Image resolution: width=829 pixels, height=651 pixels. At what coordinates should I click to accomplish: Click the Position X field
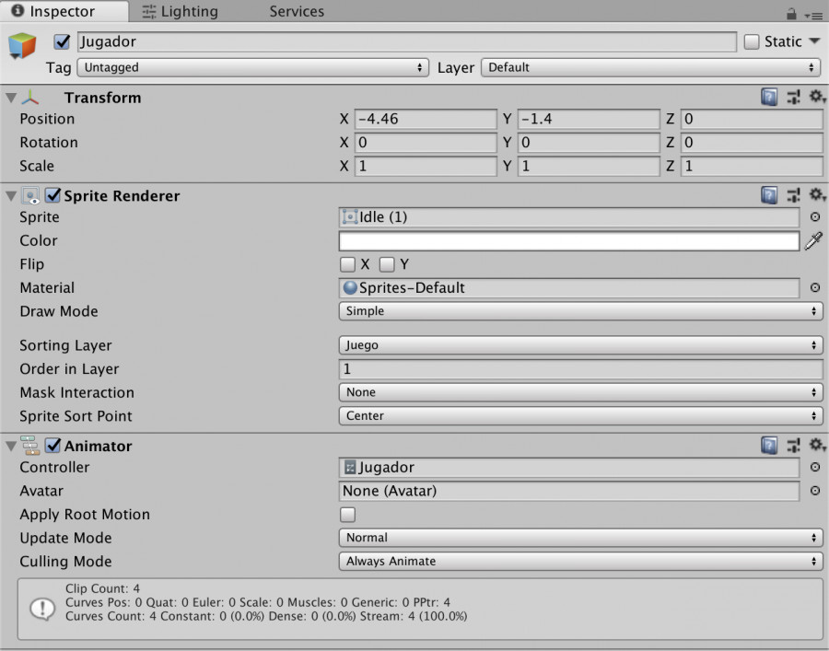(x=426, y=119)
